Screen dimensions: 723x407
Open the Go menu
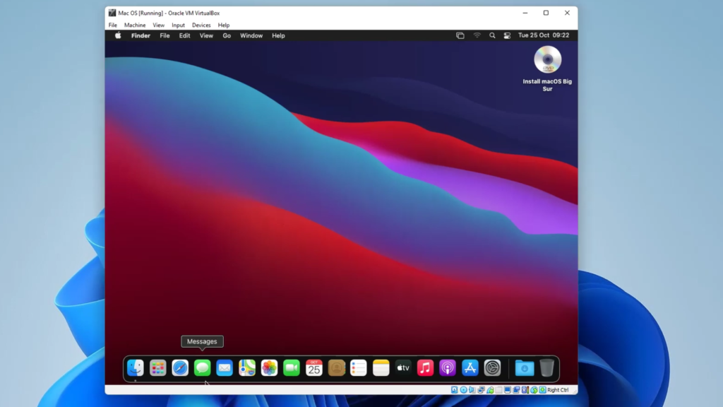[227, 35]
